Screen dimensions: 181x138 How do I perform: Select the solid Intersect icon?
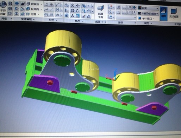[x=17, y=14]
